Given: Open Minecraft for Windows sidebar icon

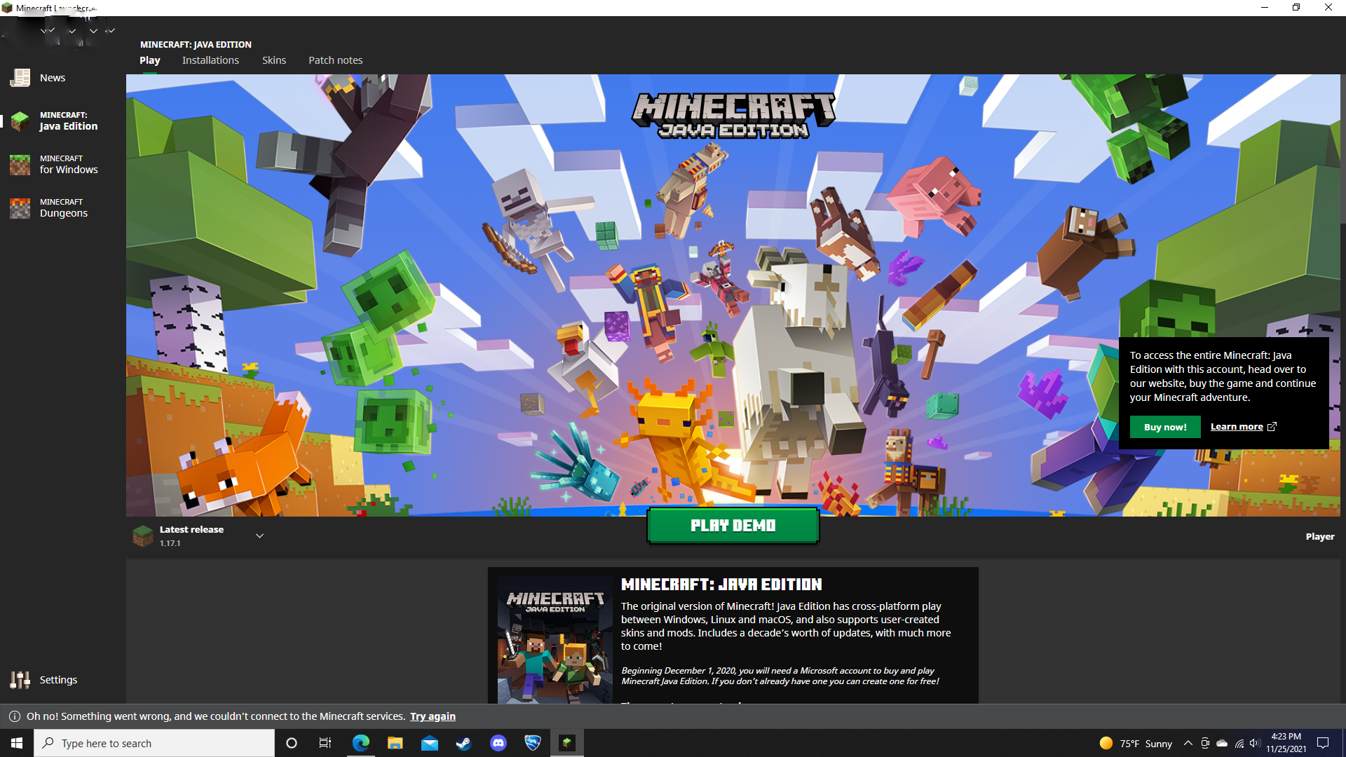Looking at the screenshot, I should 20,165.
